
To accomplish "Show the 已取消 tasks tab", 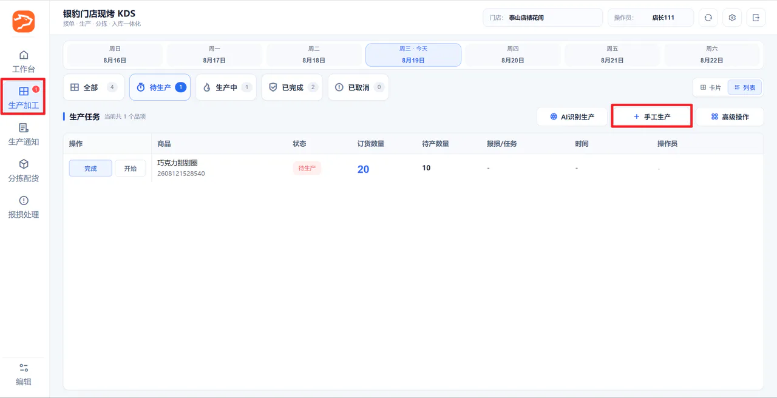I will click(x=358, y=87).
